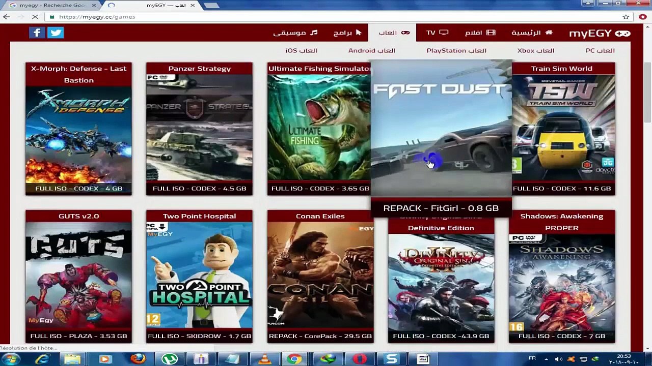Click 'FULL ISO - PLAZA - 3.53 GB' text

pos(78,336)
